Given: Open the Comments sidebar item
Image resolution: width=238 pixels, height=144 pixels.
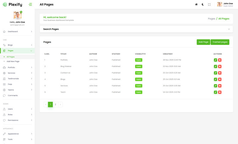Looking at the screenshot, I should click(13, 96).
